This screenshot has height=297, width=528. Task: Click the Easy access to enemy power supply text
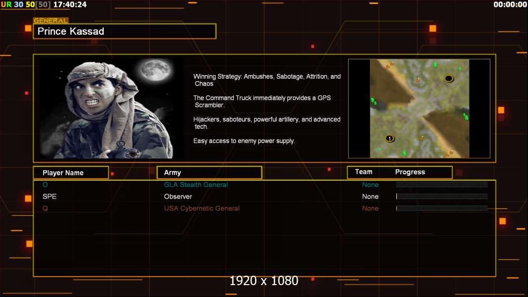[244, 141]
